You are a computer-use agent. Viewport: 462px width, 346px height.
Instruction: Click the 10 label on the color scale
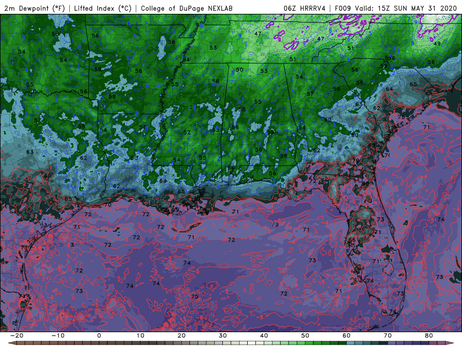tap(140, 336)
